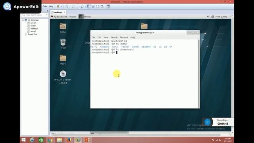Select server1 in the library tree
The width and height of the screenshot is (254, 143).
click(33, 23)
